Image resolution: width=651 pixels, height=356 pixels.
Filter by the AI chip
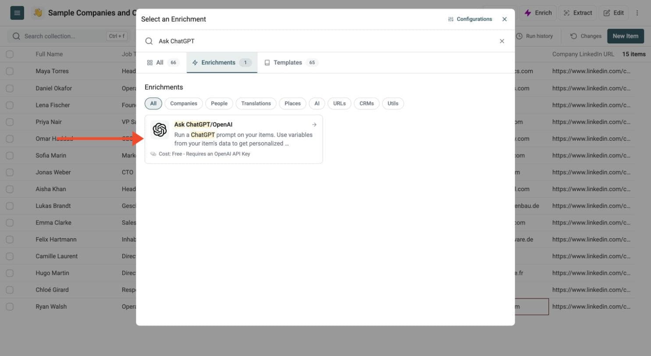(317, 103)
